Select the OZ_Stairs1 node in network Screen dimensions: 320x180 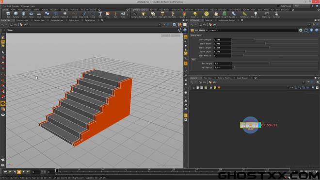coord(250,125)
